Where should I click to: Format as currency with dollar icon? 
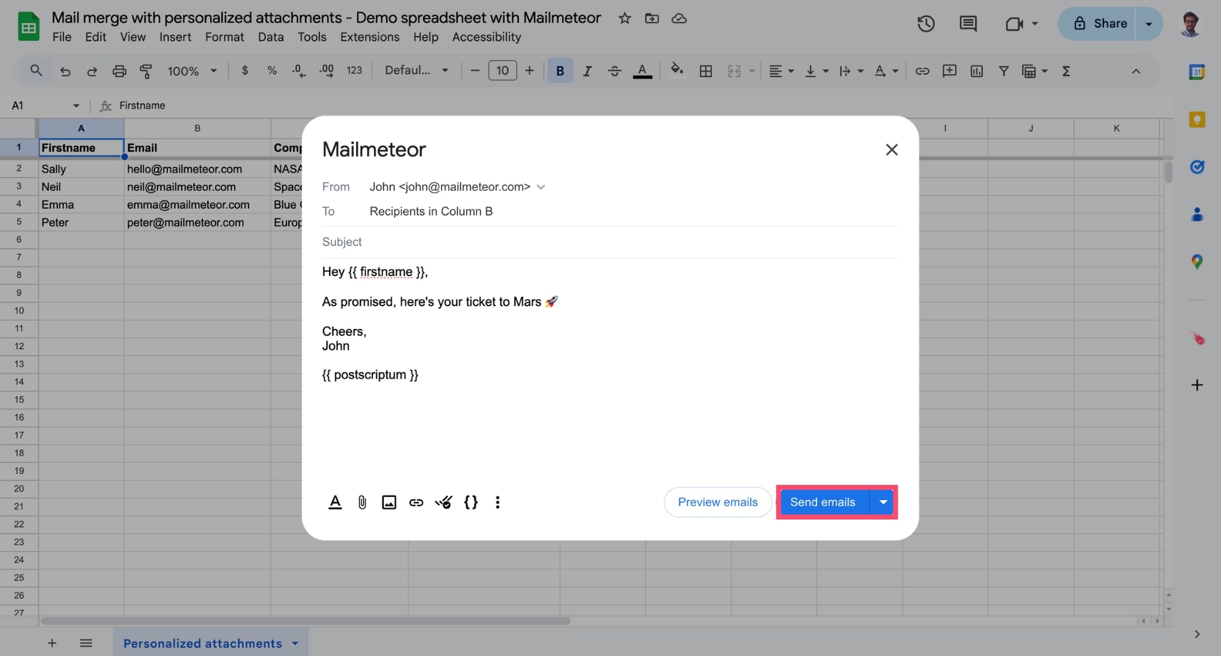[x=245, y=70]
